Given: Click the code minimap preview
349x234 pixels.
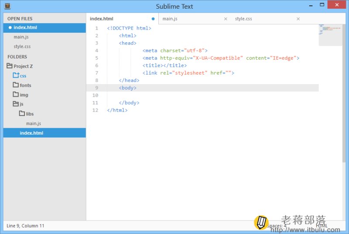Looking at the screenshot, I should (330, 35).
